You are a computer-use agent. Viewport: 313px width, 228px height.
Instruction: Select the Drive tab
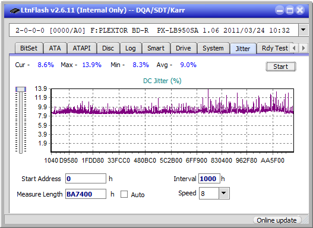[x=184, y=48]
